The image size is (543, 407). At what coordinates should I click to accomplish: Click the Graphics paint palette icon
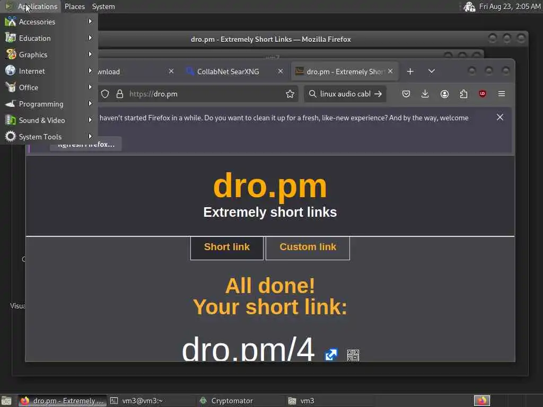[x=11, y=55]
